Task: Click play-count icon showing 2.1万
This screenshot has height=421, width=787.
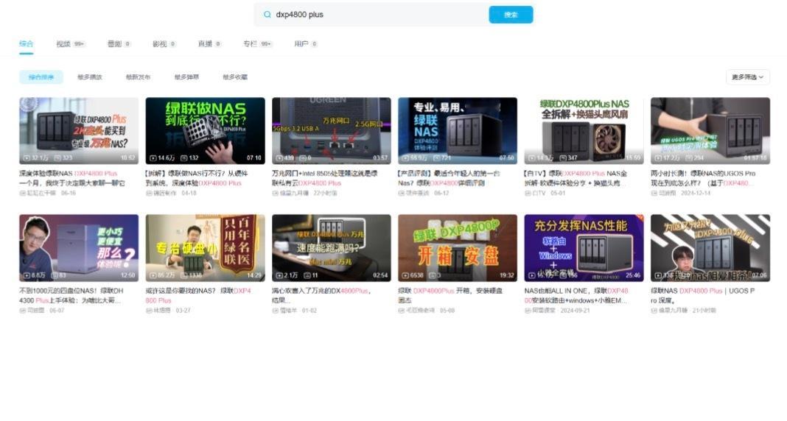Action: click(279, 275)
